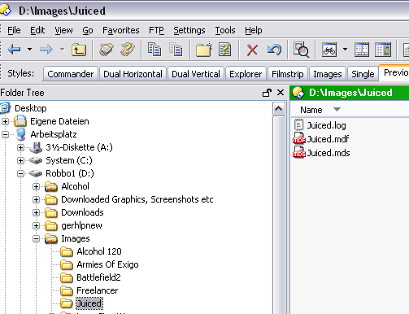Open the View menu
Screen dimensions: 409x314
click(x=63, y=30)
